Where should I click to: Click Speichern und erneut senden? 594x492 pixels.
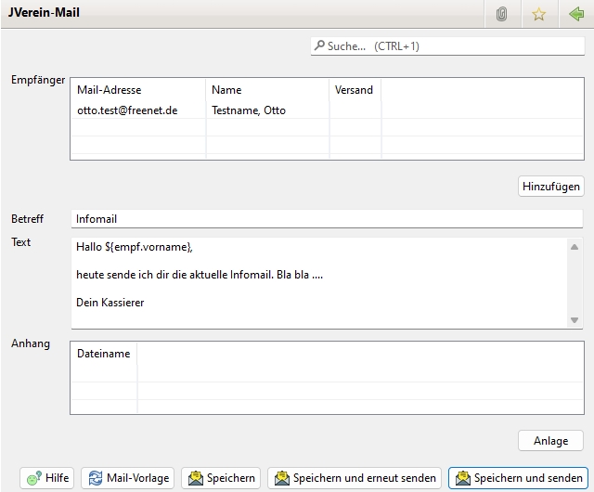pyautogui.click(x=355, y=478)
